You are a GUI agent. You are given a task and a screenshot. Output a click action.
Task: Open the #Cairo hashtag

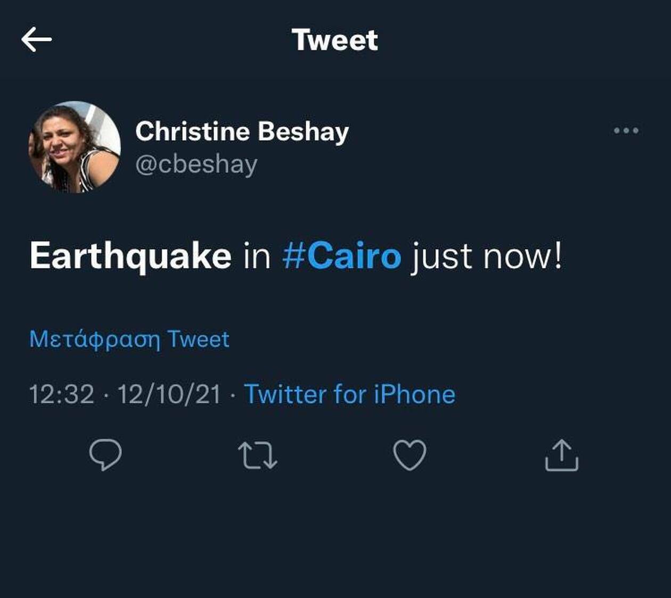point(341,256)
